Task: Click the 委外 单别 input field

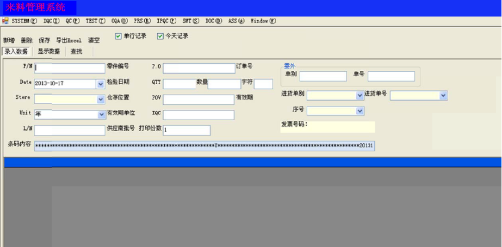Action: point(323,76)
